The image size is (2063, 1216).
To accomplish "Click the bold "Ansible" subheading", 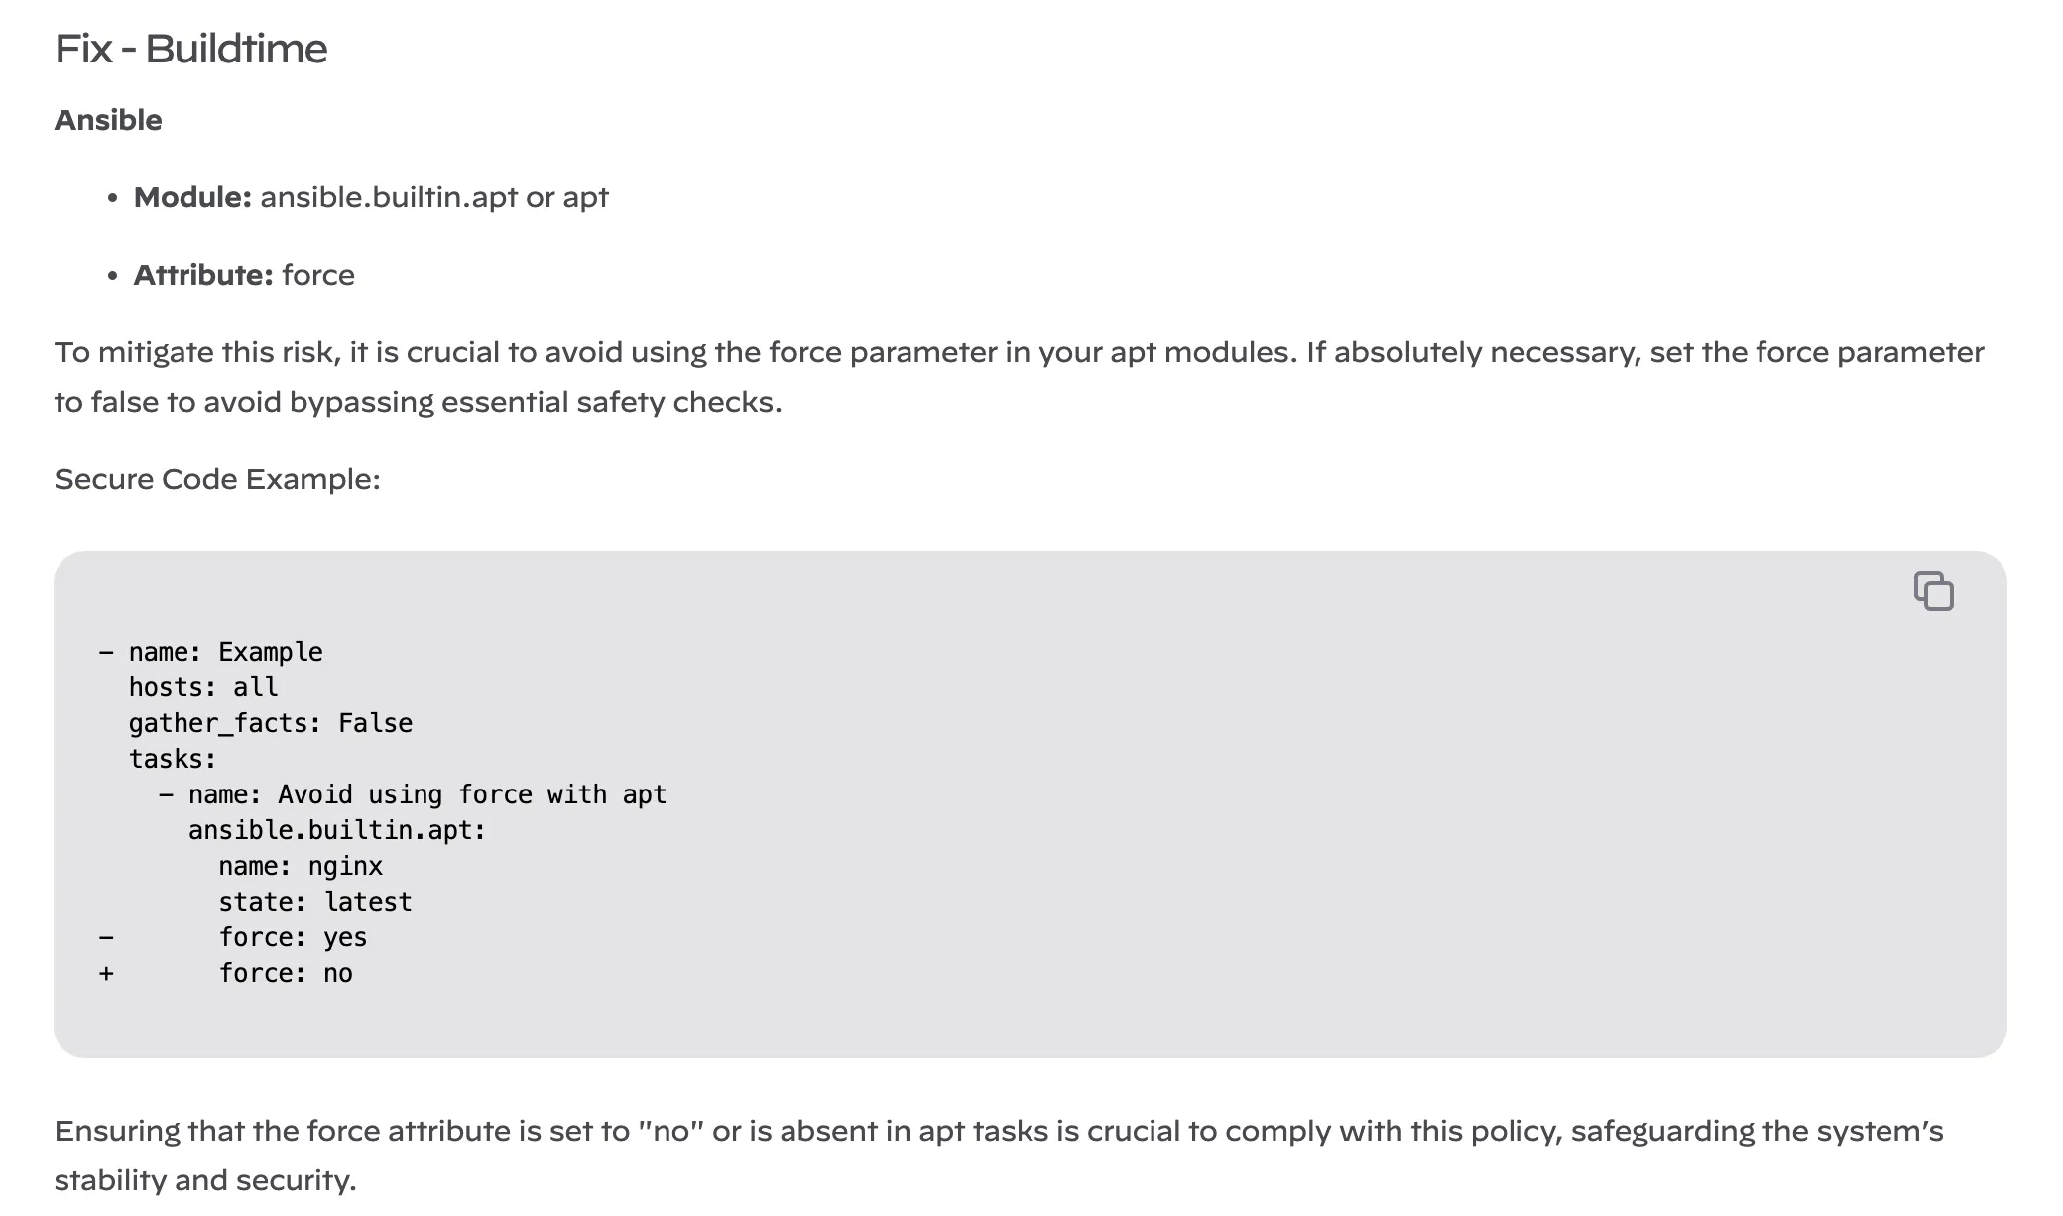I will tap(108, 120).
